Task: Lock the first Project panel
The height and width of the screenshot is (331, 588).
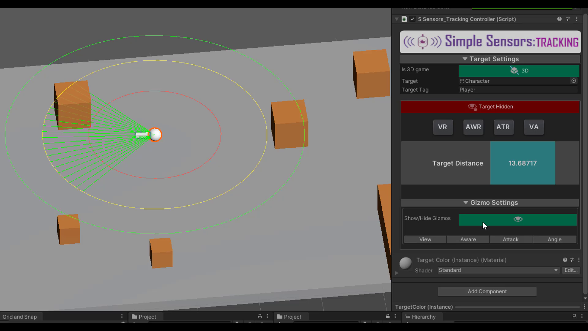Action: (260, 316)
